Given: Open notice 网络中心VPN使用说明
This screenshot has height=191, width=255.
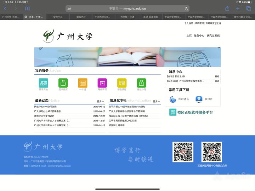Looking at the screenshot, I should click(45, 107).
